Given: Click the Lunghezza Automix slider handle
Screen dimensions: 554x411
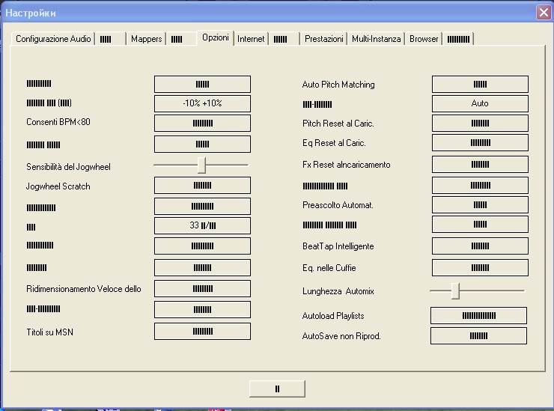Looking at the screenshot, I should pyautogui.click(x=456, y=291).
